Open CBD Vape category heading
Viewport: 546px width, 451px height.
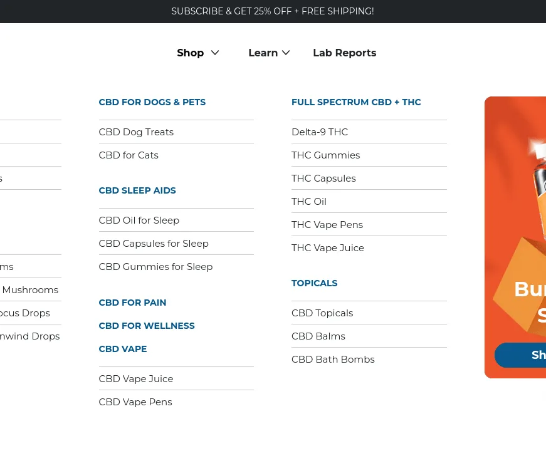[x=123, y=349]
